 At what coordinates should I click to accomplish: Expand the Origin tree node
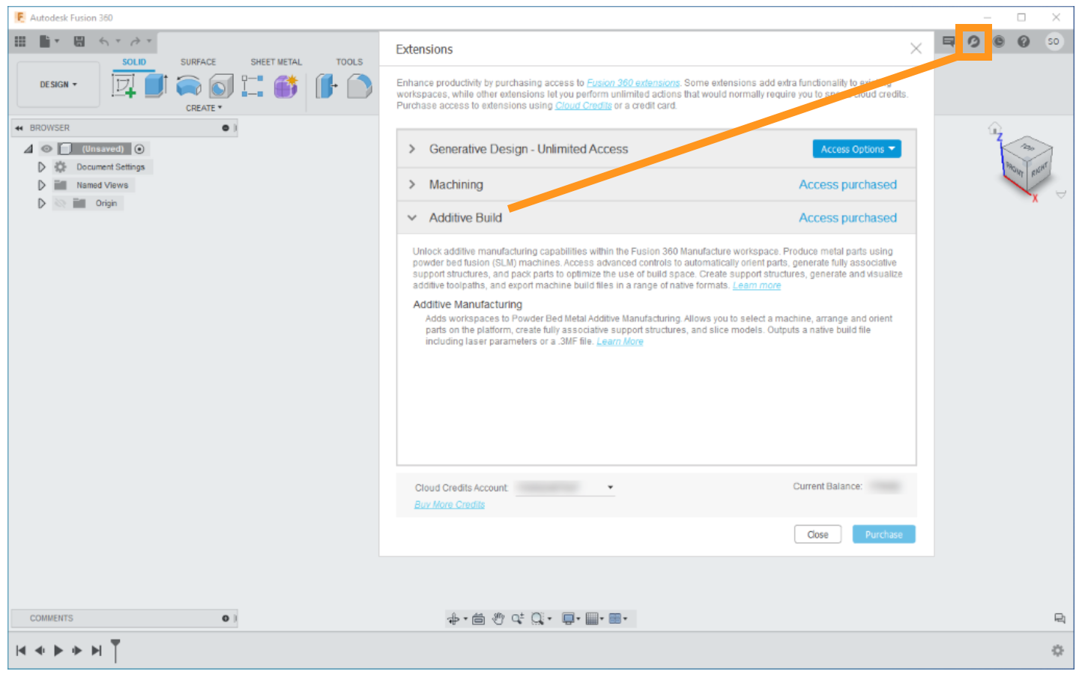[42, 203]
